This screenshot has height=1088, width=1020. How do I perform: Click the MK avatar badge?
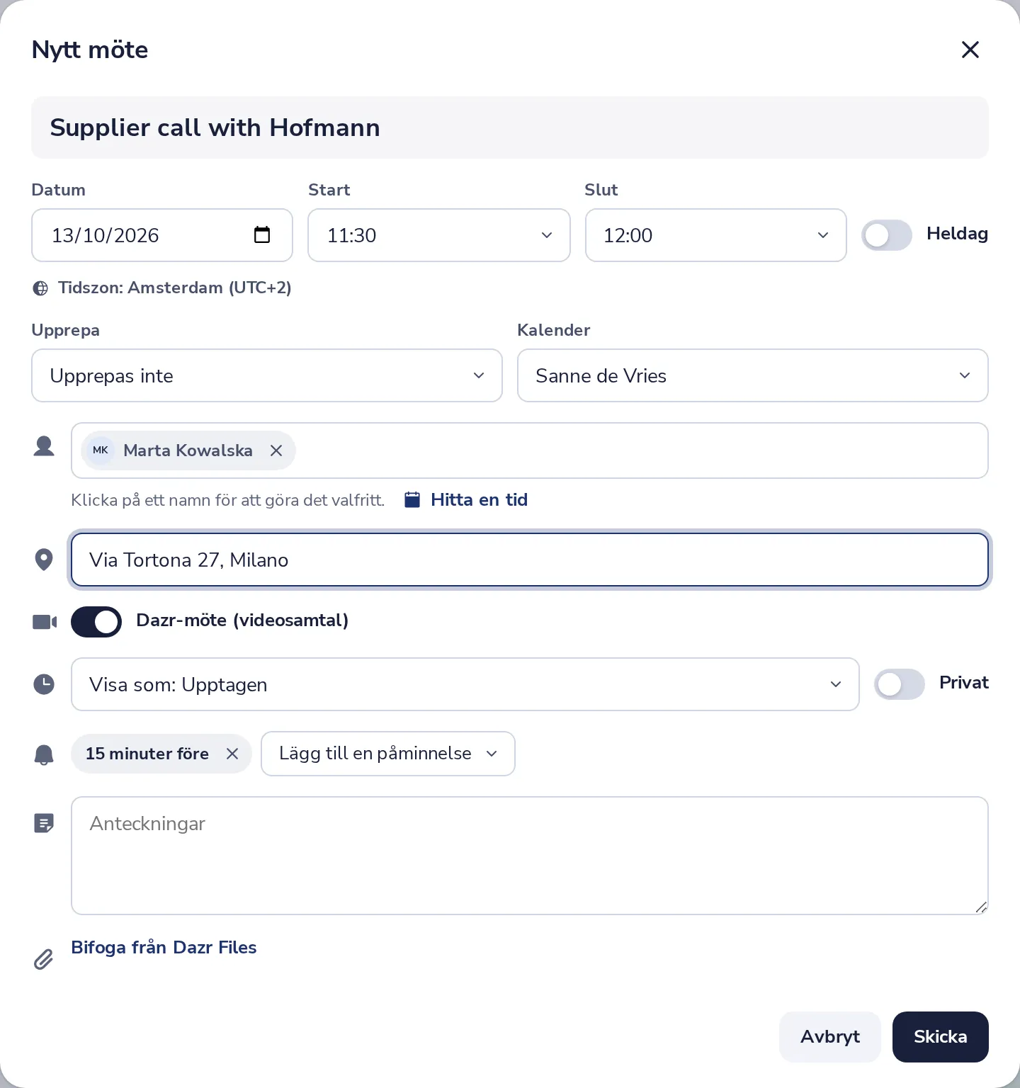(x=101, y=450)
